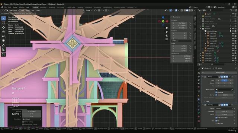238x133 pixels.
Task: Select the Select Box tool
Action: click(3, 18)
